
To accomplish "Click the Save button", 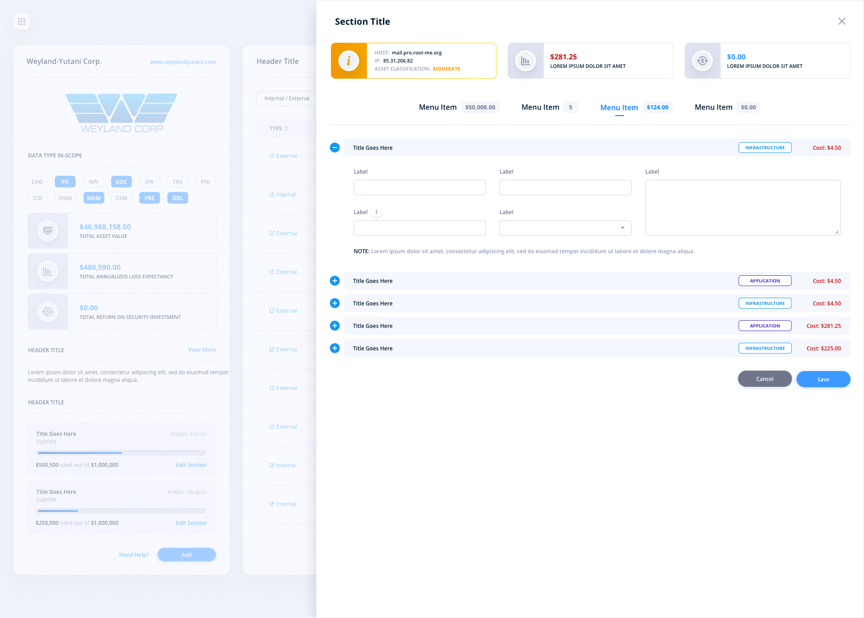I will pos(823,379).
